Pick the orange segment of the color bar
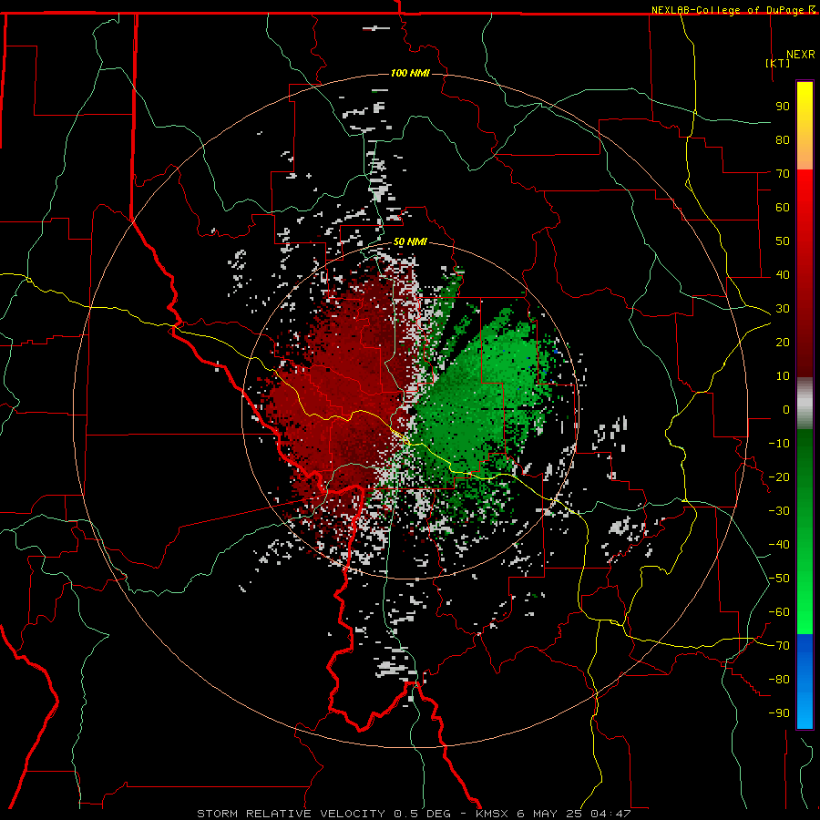Image resolution: width=820 pixels, height=820 pixels. [805, 151]
